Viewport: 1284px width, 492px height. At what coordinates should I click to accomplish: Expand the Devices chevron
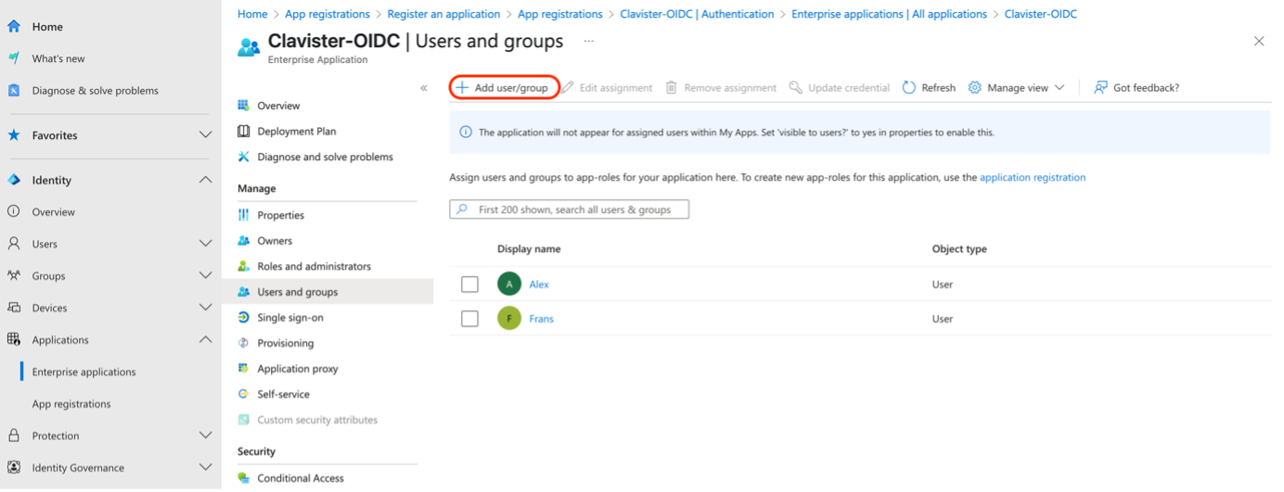pyautogui.click(x=206, y=308)
